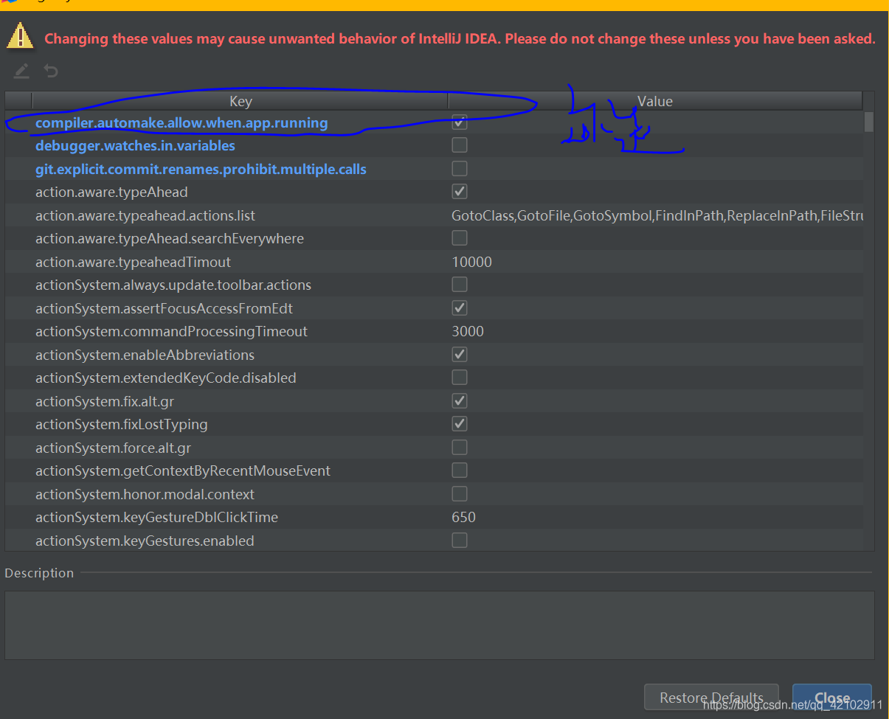Check actionSystem.always.update.toolbar.actions box
The image size is (889, 719).
(x=459, y=285)
